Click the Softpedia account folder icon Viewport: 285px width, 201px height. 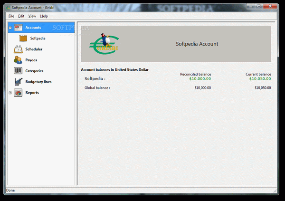pos(23,38)
